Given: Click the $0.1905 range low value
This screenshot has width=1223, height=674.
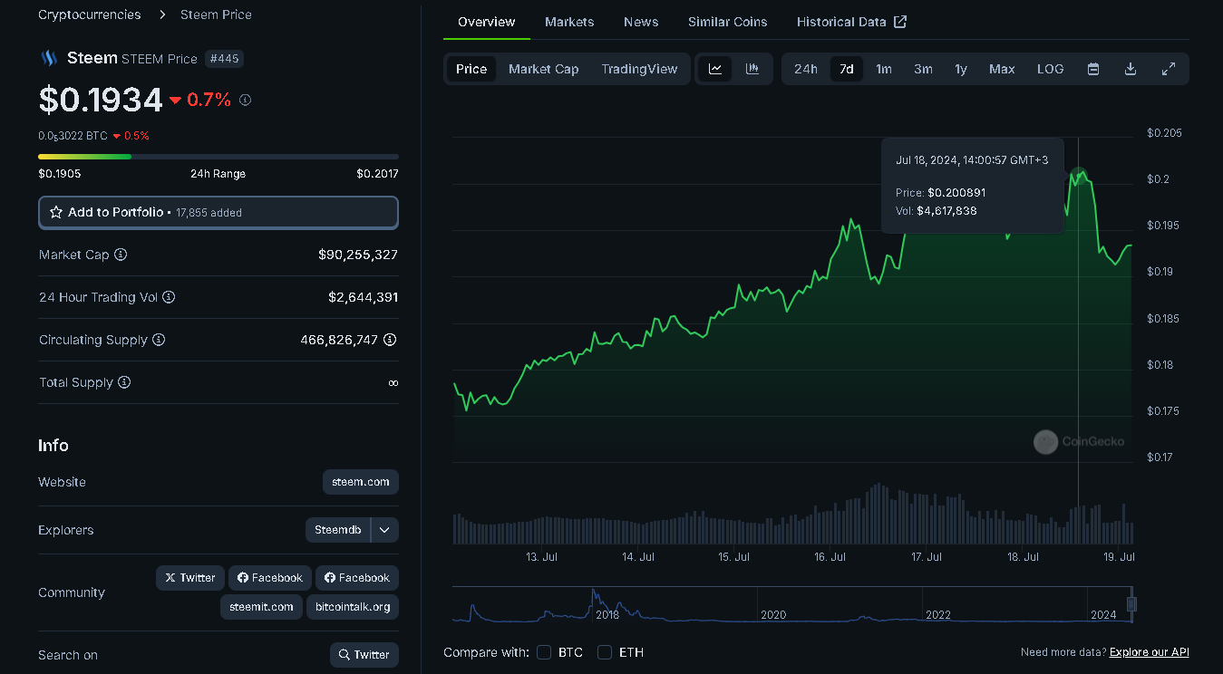Looking at the screenshot, I should point(60,174).
